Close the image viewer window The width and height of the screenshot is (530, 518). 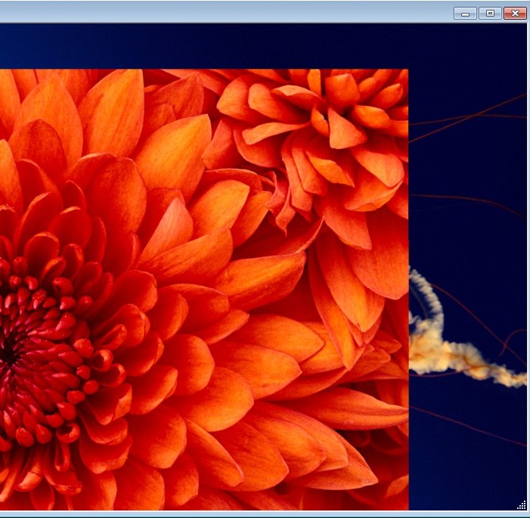515,14
